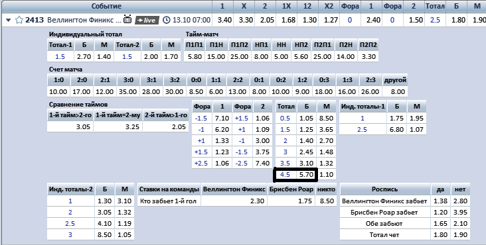
Task: Open the Веллингтон Финикс event name
Action: tap(84, 20)
